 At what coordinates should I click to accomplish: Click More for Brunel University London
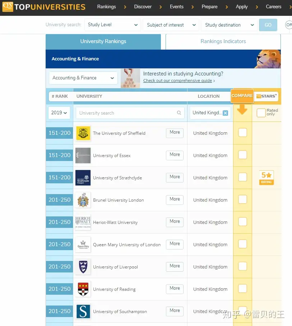point(175,199)
